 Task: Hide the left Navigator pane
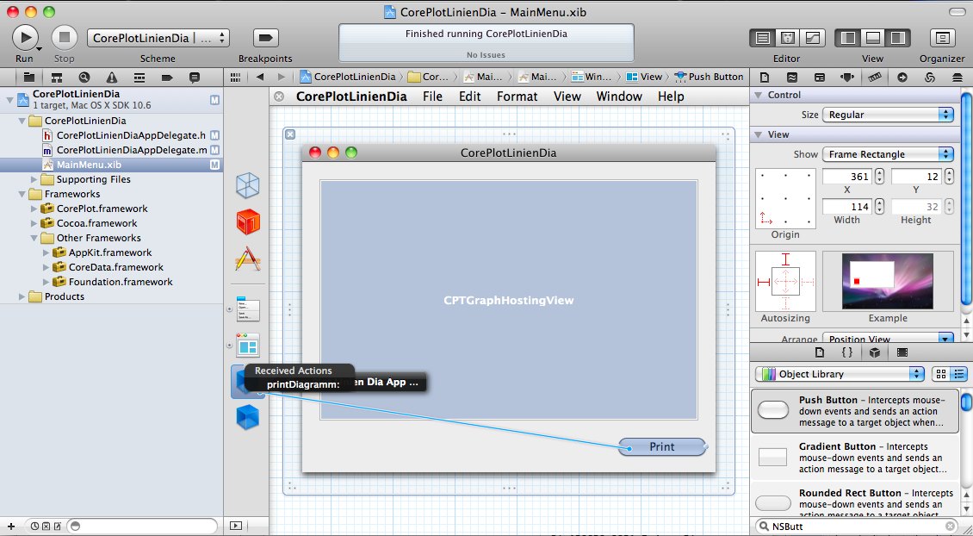(x=848, y=38)
